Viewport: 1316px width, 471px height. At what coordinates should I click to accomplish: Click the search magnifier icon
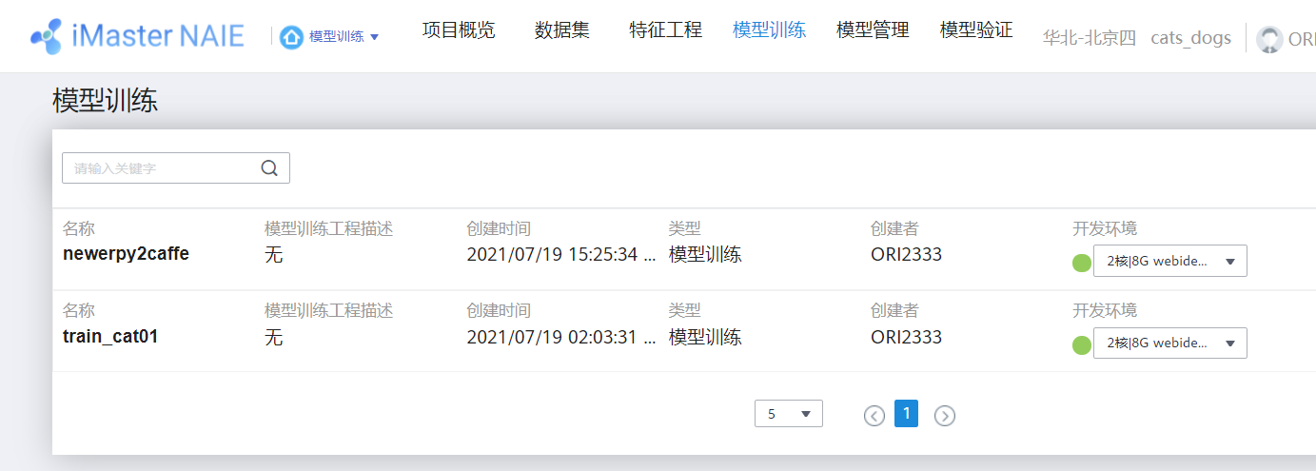pyautogui.click(x=269, y=168)
